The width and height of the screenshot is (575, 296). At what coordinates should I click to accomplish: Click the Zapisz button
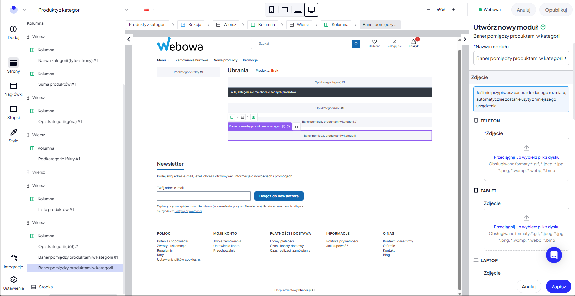click(558, 287)
